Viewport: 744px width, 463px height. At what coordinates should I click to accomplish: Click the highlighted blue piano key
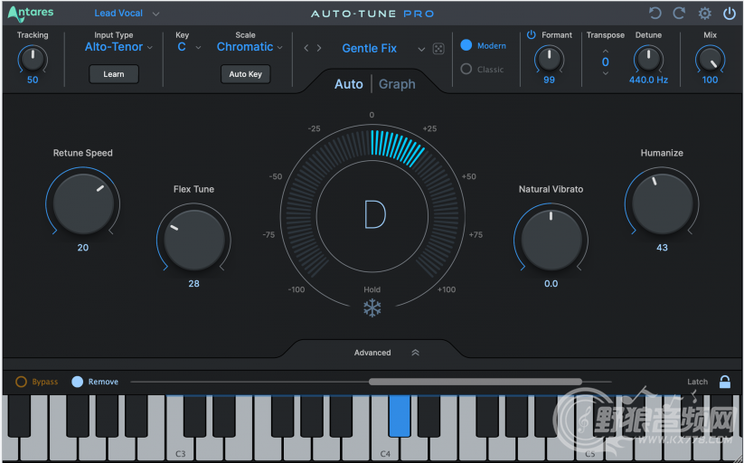tap(399, 415)
